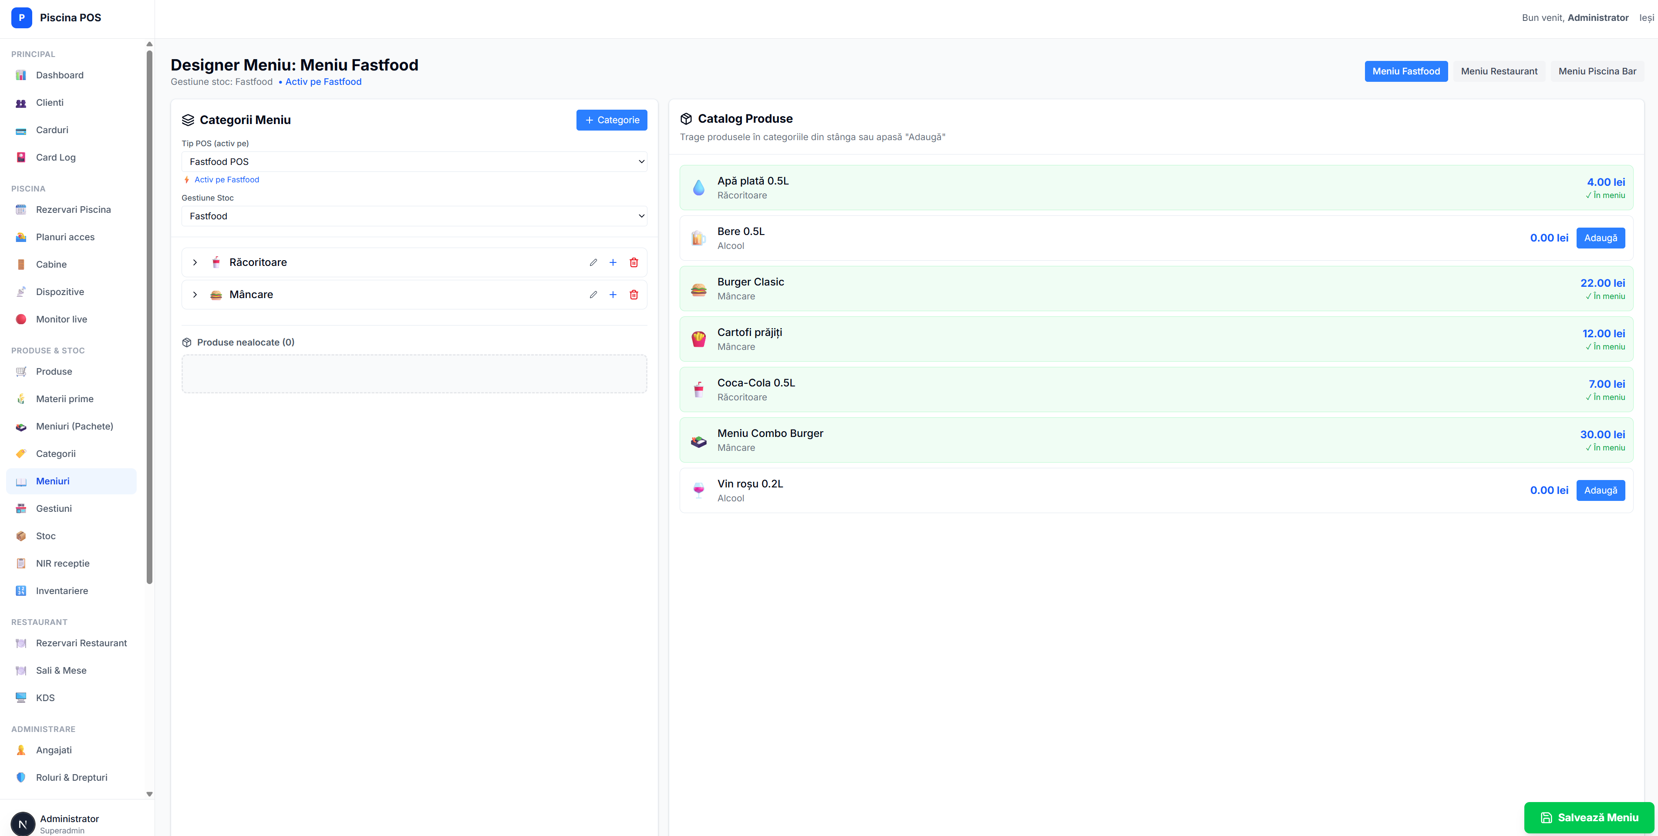Open the Tip POS dropdown showing Fastfood POS

click(414, 161)
